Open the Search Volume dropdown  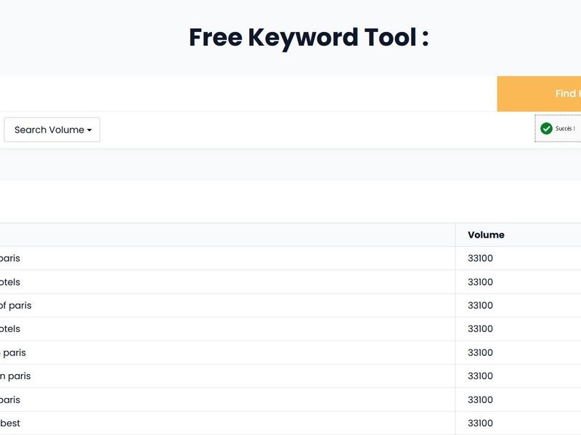[x=52, y=130]
